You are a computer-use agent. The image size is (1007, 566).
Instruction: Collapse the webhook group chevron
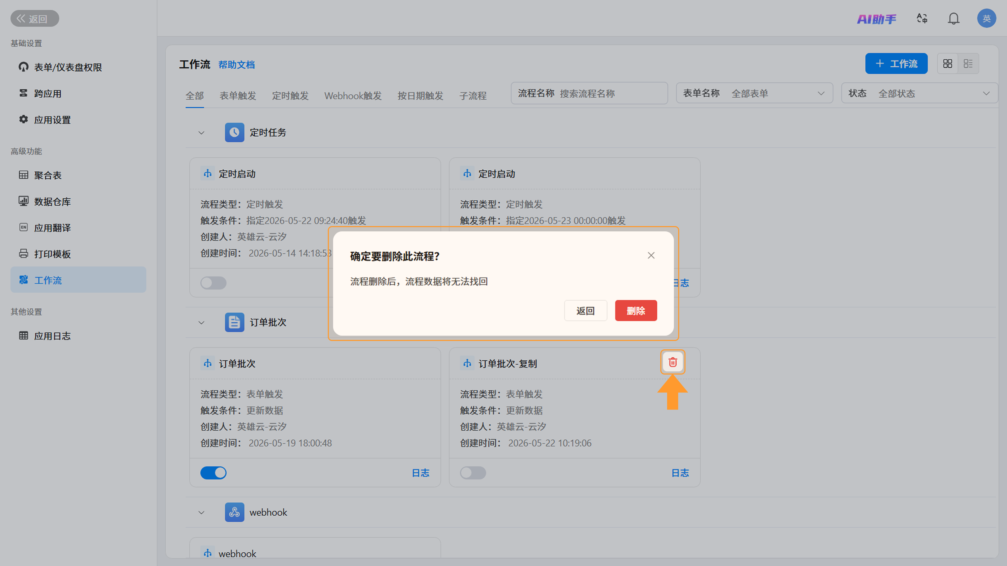coord(201,512)
